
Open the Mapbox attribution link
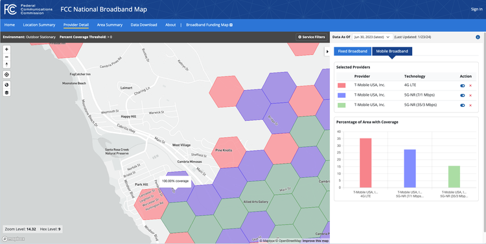click(267, 241)
